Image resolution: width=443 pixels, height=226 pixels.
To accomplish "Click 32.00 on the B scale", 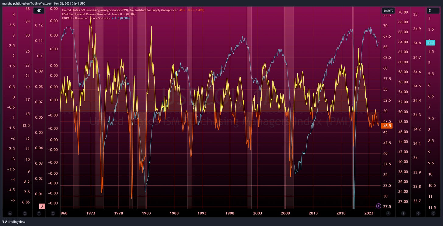I will [403, 201].
